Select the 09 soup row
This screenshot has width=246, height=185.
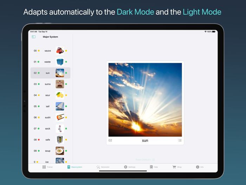(50, 151)
